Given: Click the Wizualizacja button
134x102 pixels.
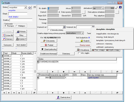Looking at the screenshot, I should click(83, 50).
